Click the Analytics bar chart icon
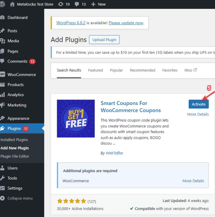Image resolution: width=215 pixels, height=217 pixels. pyautogui.click(x=2, y=95)
